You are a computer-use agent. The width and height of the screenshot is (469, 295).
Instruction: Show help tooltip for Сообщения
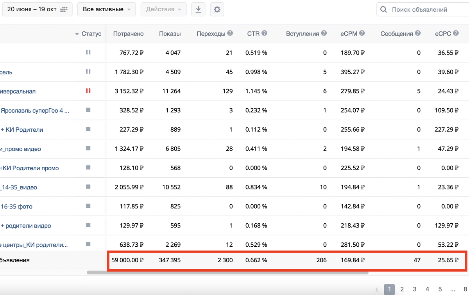pos(418,34)
